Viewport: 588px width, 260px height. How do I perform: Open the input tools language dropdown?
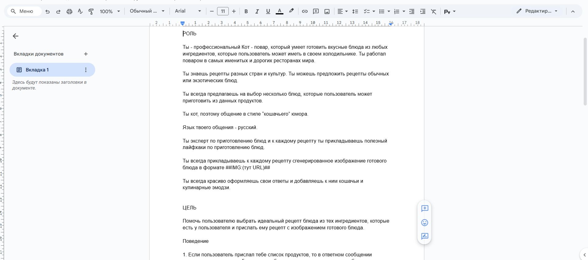450,11
